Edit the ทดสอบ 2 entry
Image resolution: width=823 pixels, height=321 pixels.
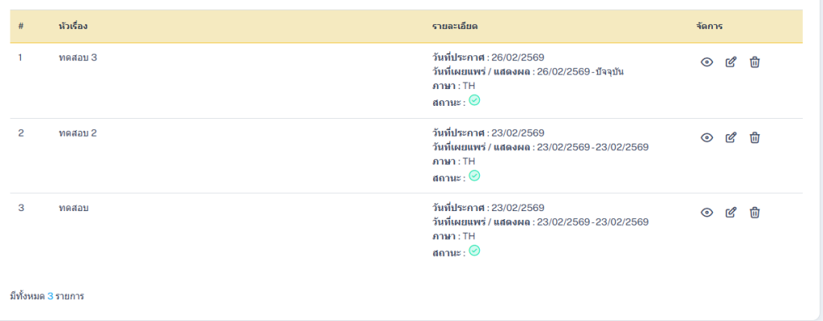[731, 137]
